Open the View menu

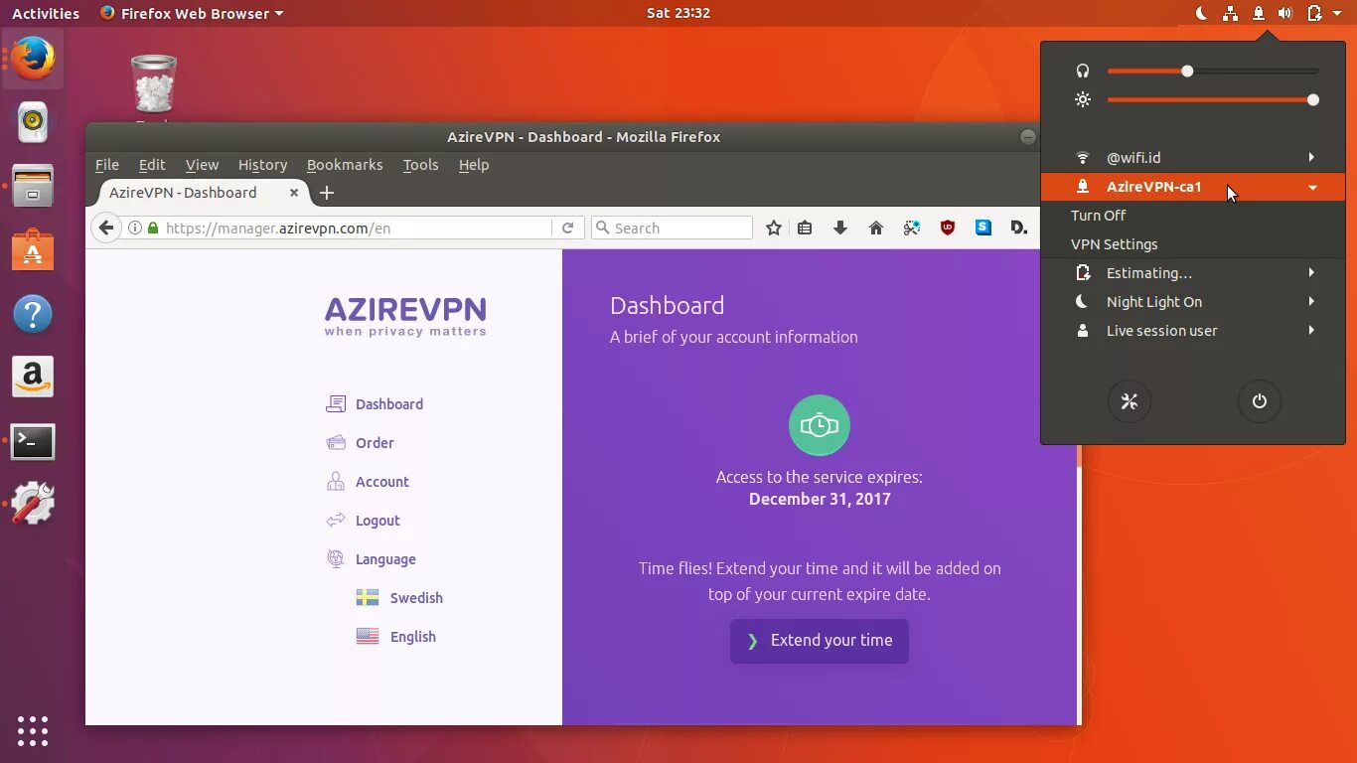[x=202, y=165]
